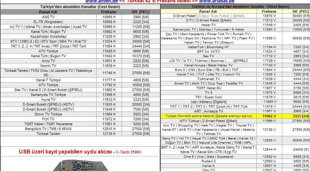Click Samanyolu TV | Mehtap | Yumurcak row
Image resolution: width=310 pixels, height=172 pixels.
click(x=235, y=29)
